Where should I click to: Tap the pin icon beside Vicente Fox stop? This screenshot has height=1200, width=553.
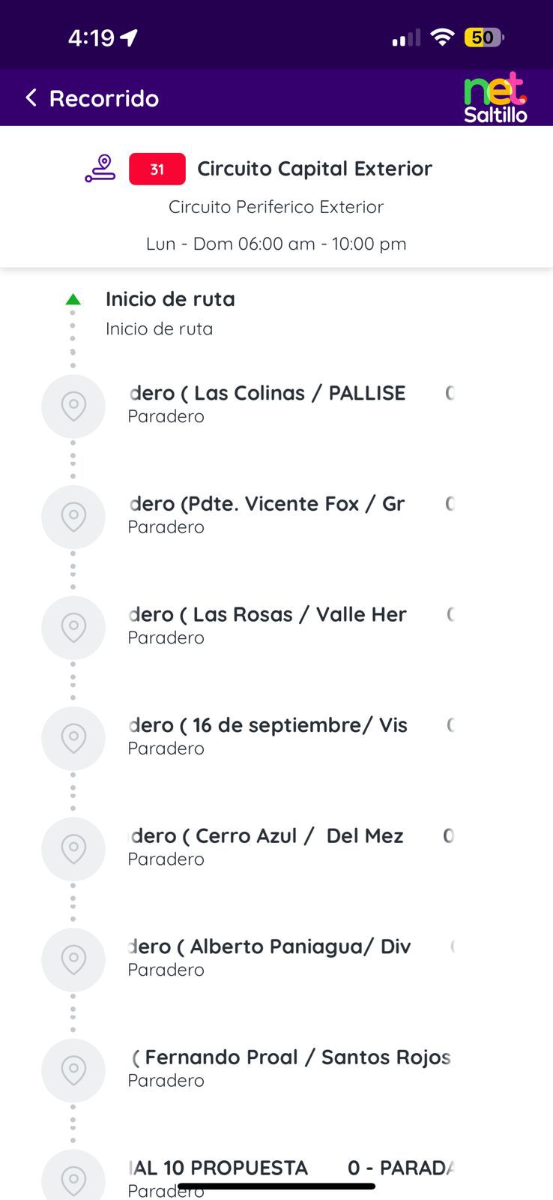pyautogui.click(x=73, y=517)
